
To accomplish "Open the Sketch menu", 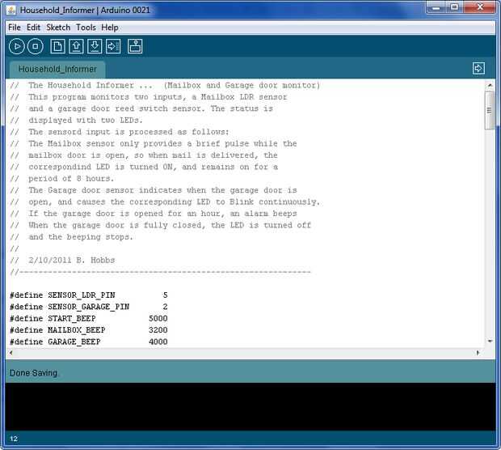I will (58, 28).
